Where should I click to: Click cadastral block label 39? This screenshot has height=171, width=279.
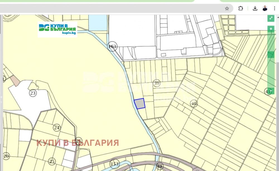click(157, 83)
